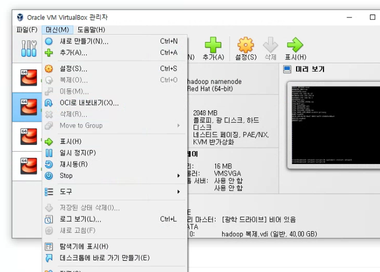
Task: Click the pause bars icon in menu
Action: (49, 153)
